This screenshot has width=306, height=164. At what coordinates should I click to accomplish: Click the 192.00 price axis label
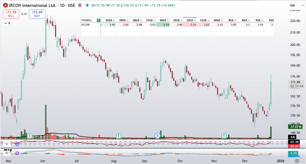click(x=295, y=55)
